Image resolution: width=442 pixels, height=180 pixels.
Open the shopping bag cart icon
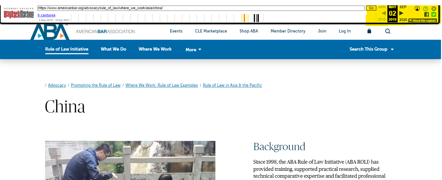click(369, 31)
